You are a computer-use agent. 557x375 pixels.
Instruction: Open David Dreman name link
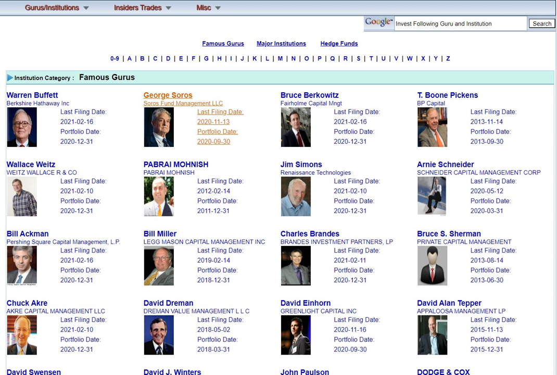point(168,303)
